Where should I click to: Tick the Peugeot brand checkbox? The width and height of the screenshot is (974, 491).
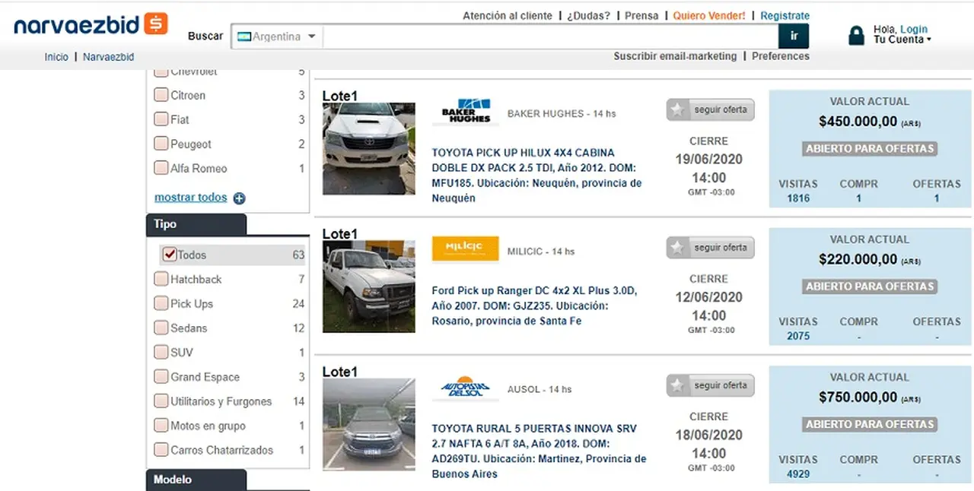coord(161,144)
